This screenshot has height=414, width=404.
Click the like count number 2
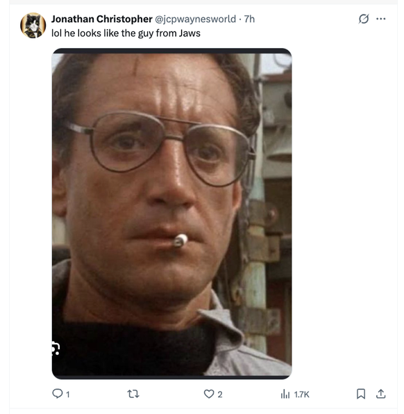tap(220, 395)
